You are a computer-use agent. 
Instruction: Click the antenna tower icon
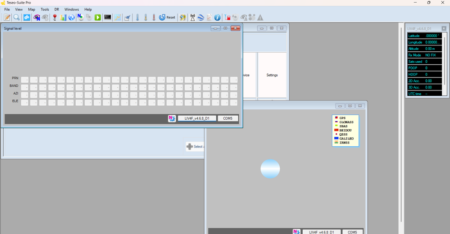pyautogui.click(x=193, y=18)
